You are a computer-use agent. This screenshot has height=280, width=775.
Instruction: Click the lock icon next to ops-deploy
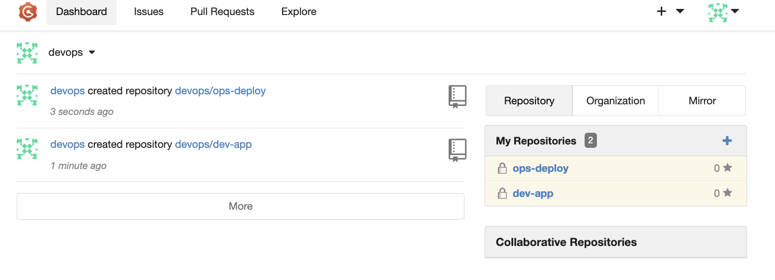(502, 168)
